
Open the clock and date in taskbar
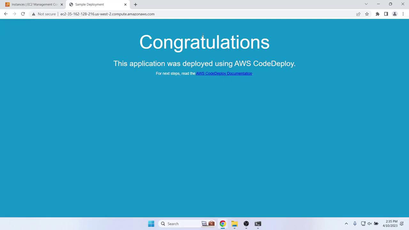[x=390, y=224]
